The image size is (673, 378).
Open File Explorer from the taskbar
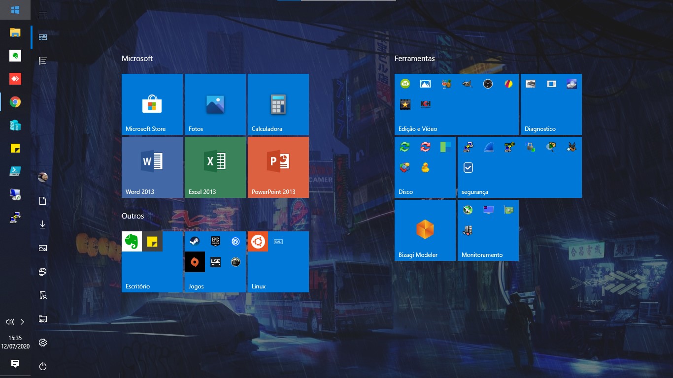click(15, 33)
